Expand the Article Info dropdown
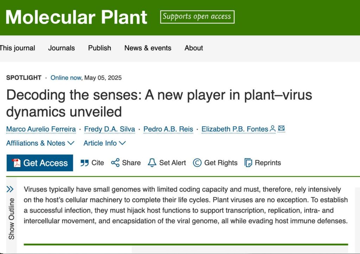This screenshot has height=254, width=360. [104, 143]
